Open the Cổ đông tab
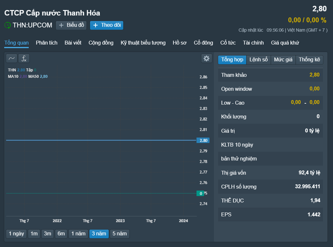333x247 pixels. click(203, 43)
